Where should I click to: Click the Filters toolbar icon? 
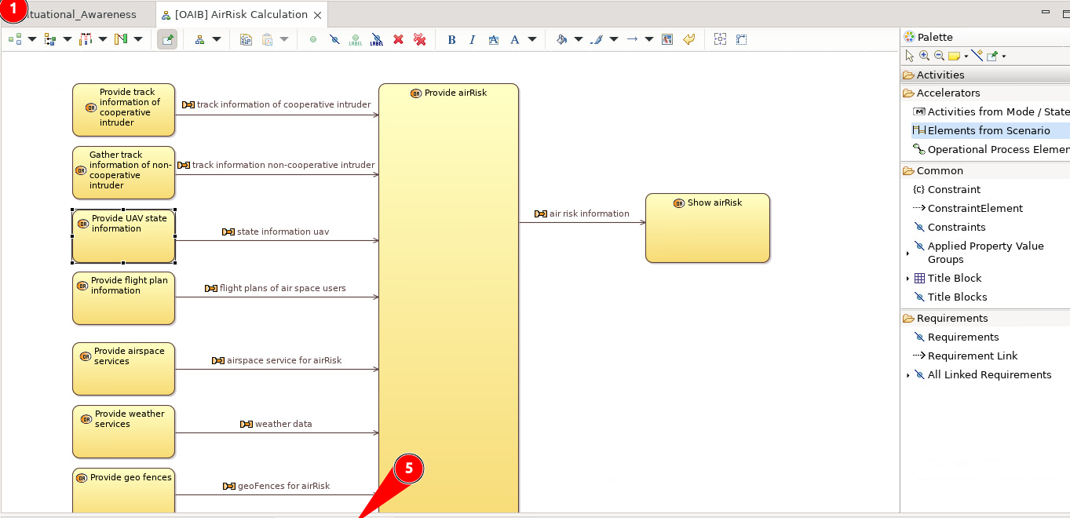point(121,39)
